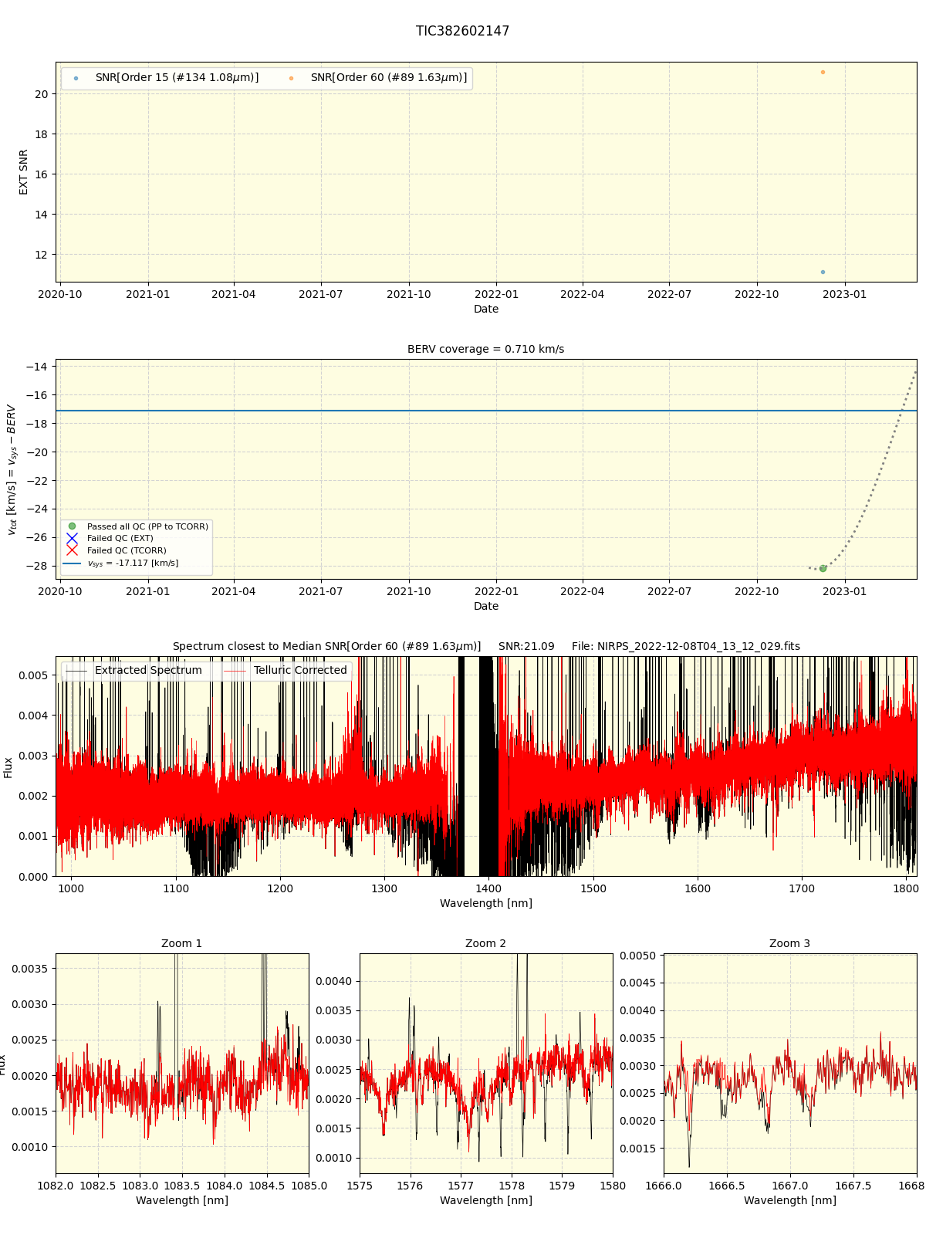The height and width of the screenshot is (1235, 926).
Task: Click the green Passed all QC data point
Action: [x=823, y=568]
